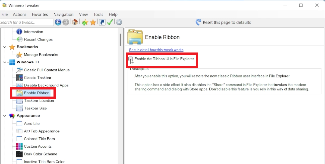Click the home icon in the toolbar
This screenshot has width=325, height=164.
point(74,22)
